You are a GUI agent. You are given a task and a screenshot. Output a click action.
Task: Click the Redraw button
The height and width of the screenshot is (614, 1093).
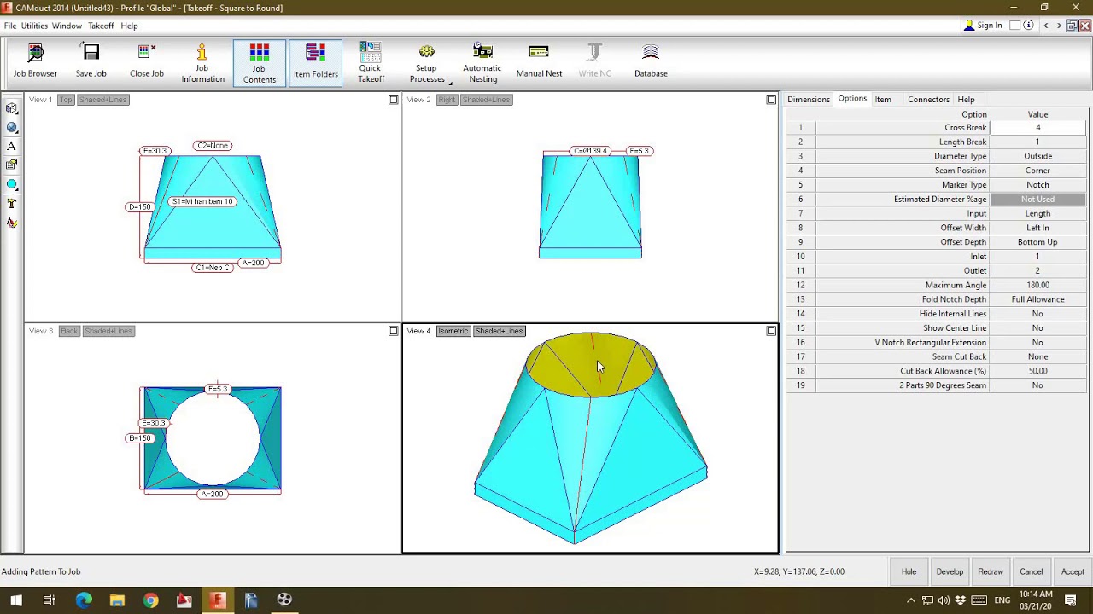point(991,571)
